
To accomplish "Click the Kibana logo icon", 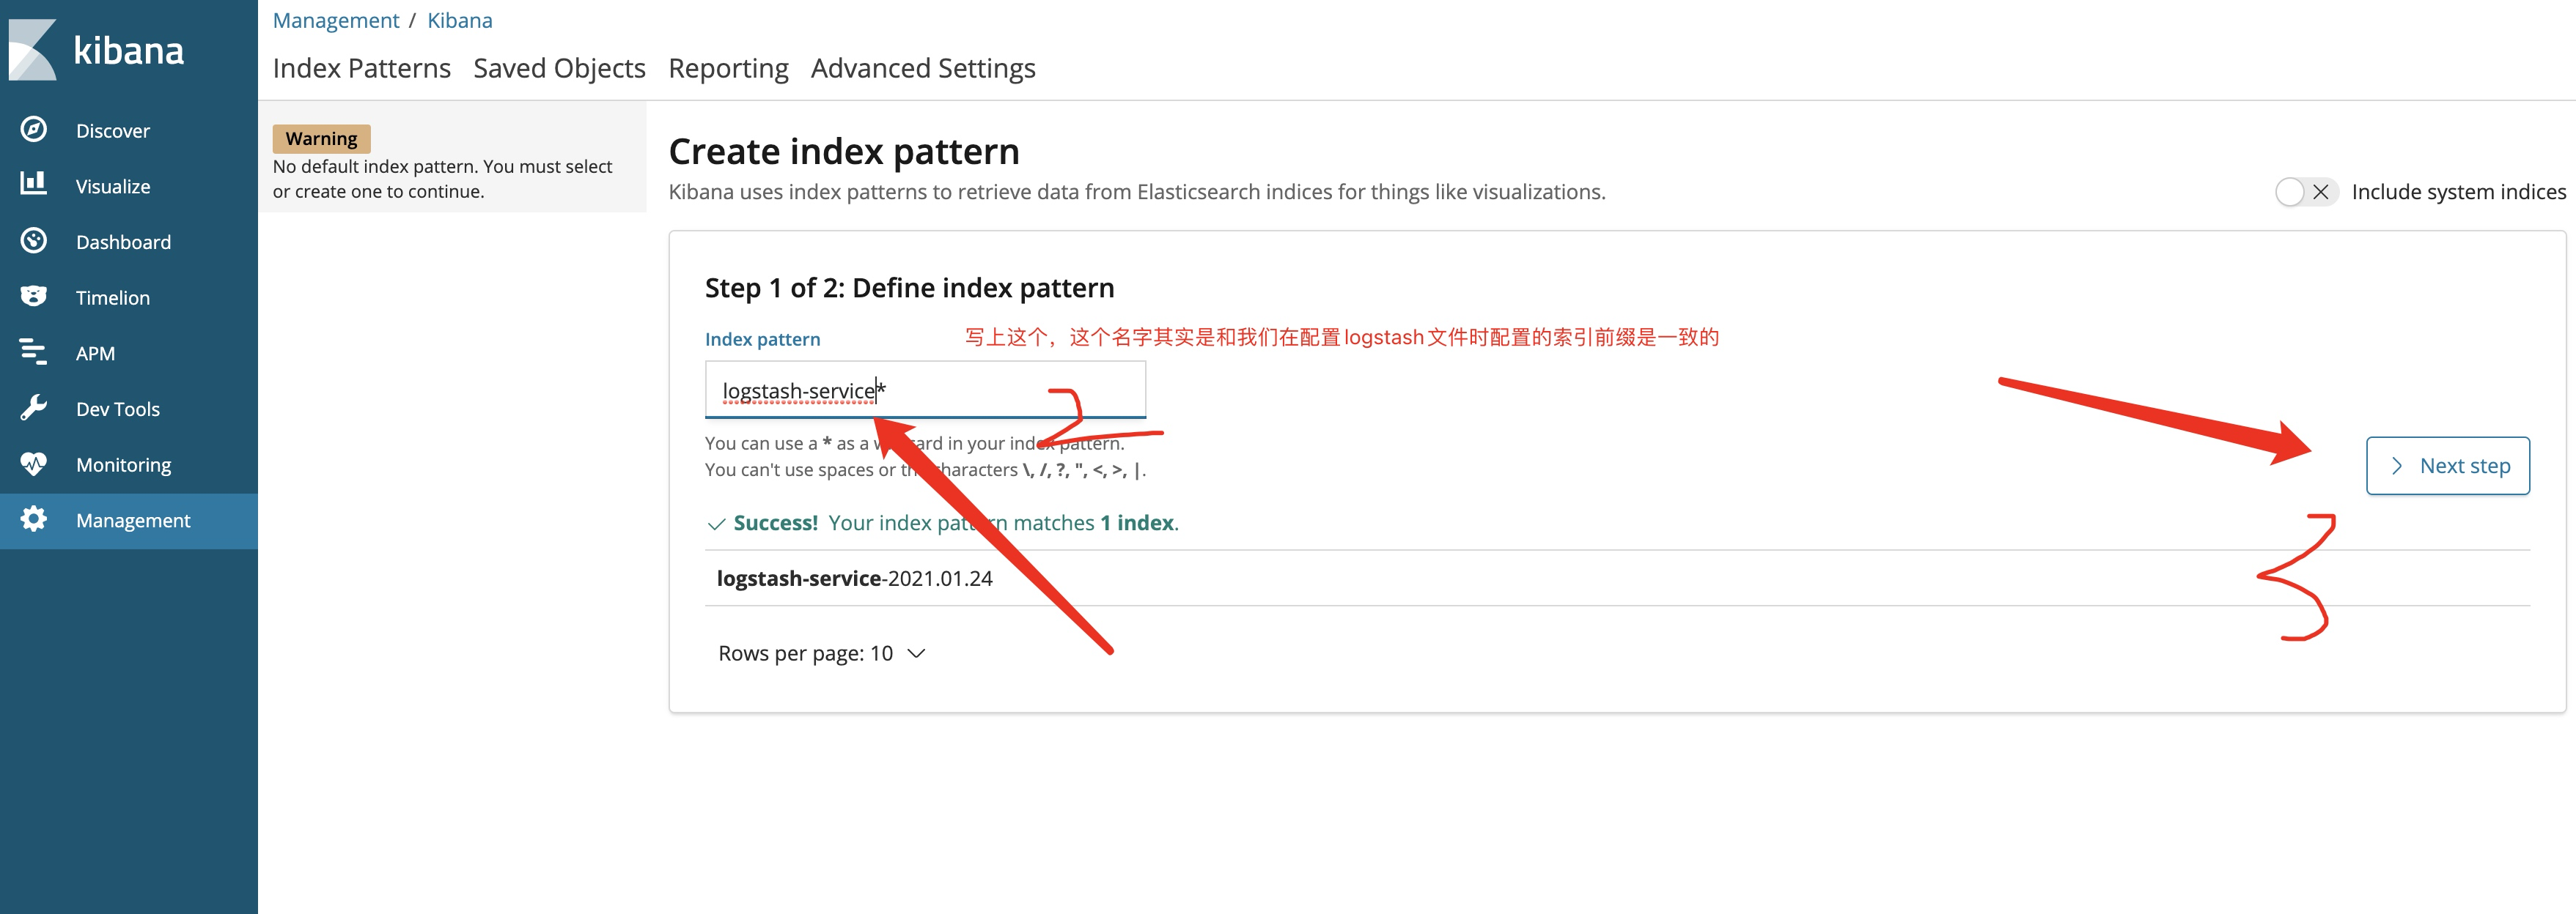I will click(x=32, y=50).
